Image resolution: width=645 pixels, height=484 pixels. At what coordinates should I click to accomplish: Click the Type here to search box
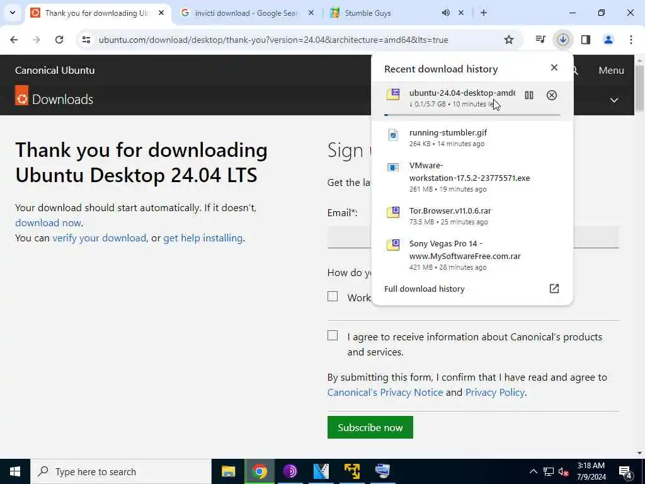pyautogui.click(x=121, y=471)
